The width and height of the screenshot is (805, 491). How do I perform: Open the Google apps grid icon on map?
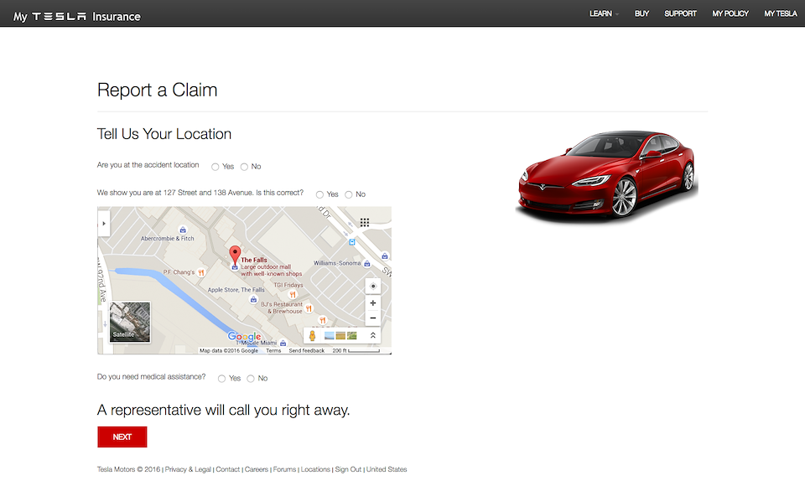(x=365, y=222)
